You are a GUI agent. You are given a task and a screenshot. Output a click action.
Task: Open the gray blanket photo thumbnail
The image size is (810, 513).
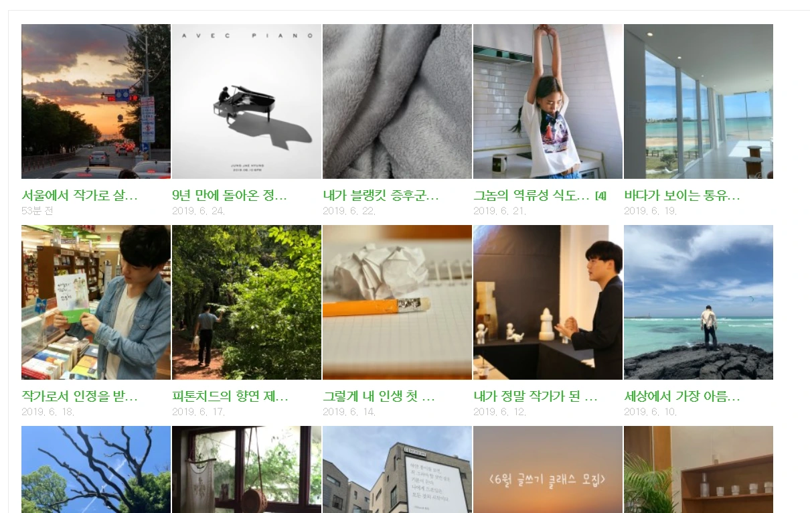397,101
